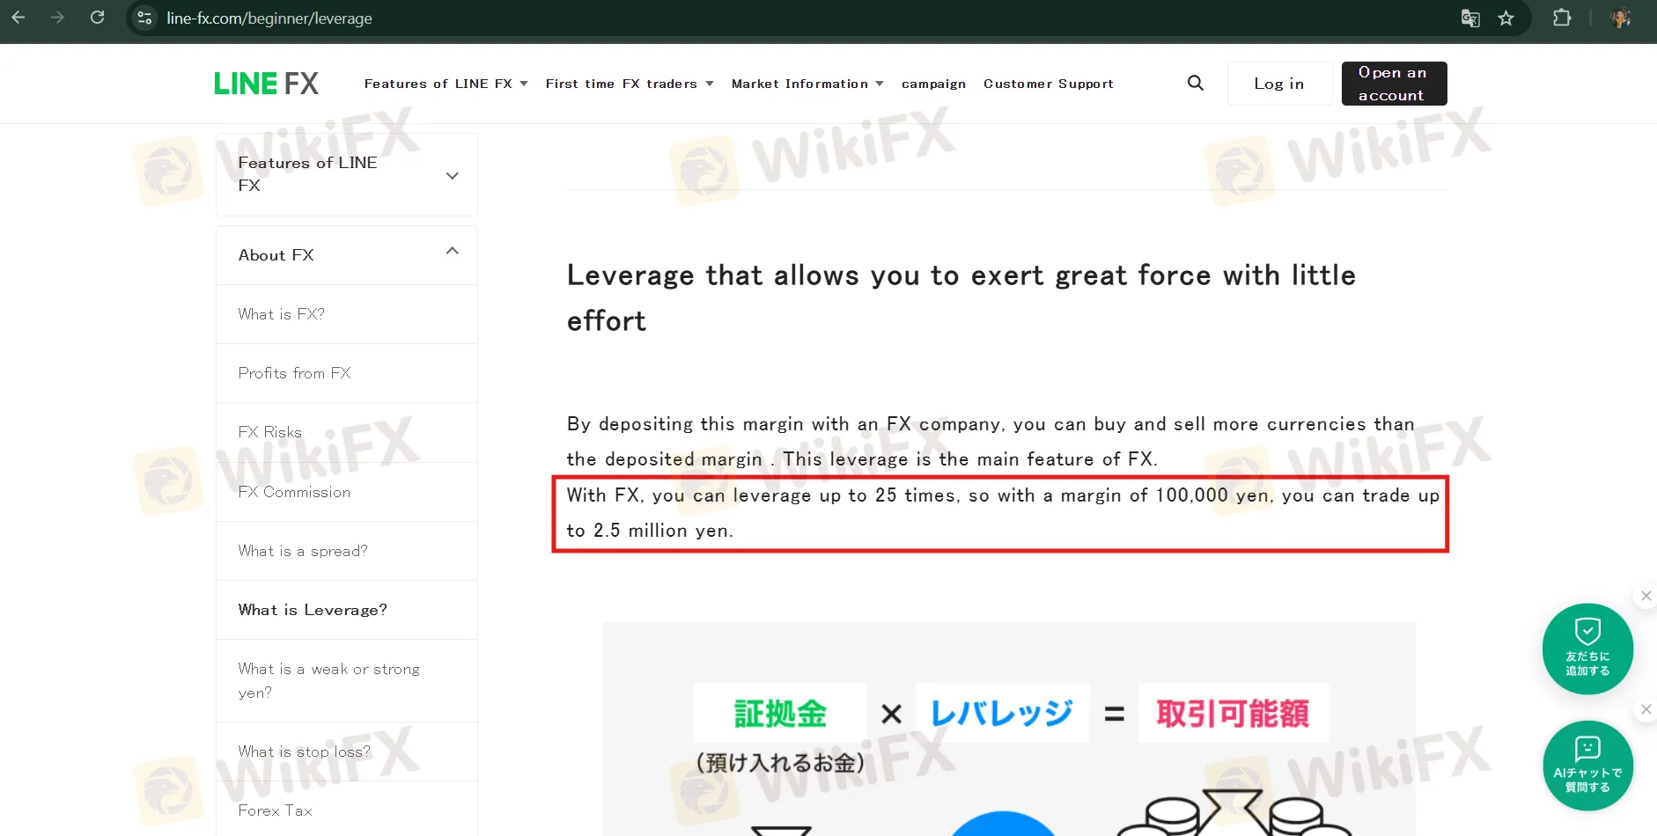Open First time FX traders dropdown
This screenshot has width=1657, height=836.
click(x=629, y=84)
